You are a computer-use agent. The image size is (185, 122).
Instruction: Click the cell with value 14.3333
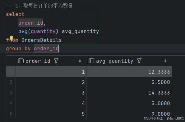coord(129,93)
